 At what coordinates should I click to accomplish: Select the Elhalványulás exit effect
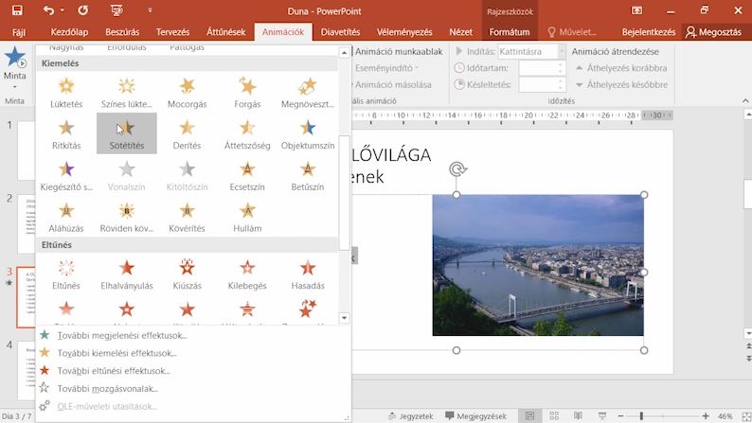click(127, 274)
